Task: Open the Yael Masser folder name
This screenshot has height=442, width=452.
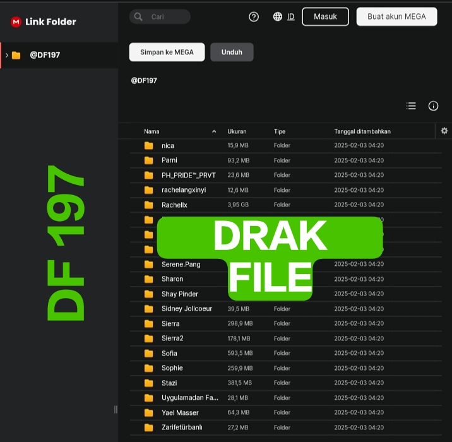Action: tap(180, 413)
